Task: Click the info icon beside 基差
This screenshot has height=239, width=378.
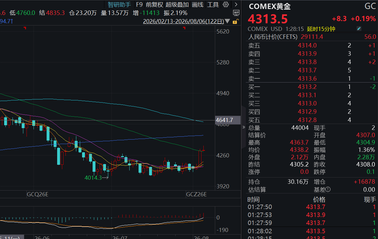Action: (328, 189)
